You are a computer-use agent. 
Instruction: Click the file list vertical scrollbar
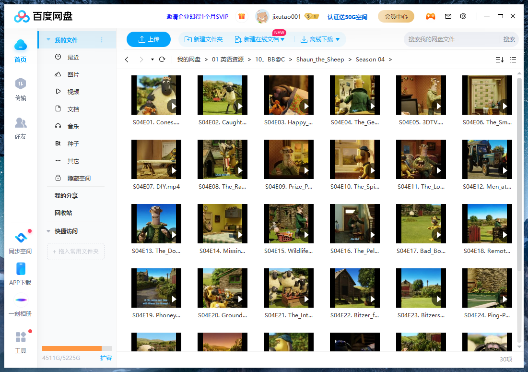pos(519,174)
